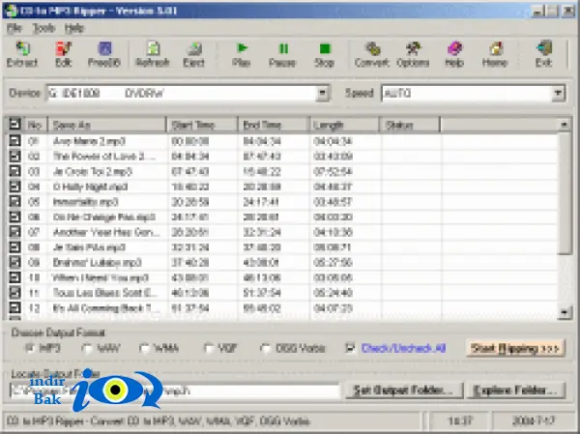Select track 07 Another Year Has Gone row
Viewport: 580px width, 434px height.
pyautogui.click(x=282, y=232)
